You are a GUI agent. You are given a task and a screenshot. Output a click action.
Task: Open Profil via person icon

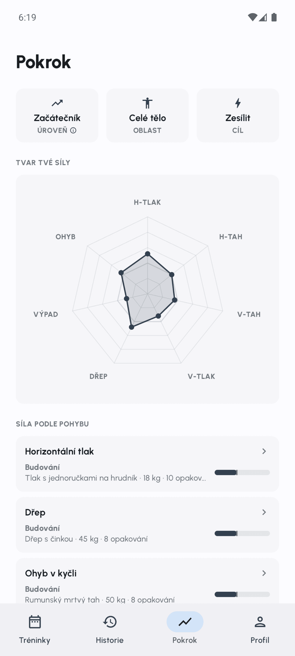(x=260, y=622)
